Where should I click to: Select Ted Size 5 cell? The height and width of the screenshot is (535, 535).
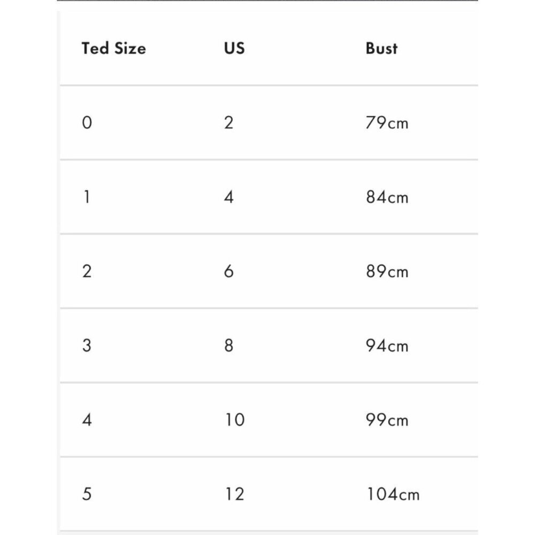pyautogui.click(x=87, y=494)
